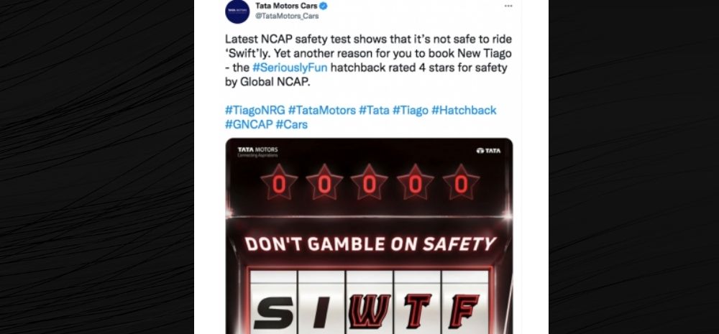Viewport: 719px width, 334px height.
Task: Click the slot reel showing letter S
Action: click(273, 309)
